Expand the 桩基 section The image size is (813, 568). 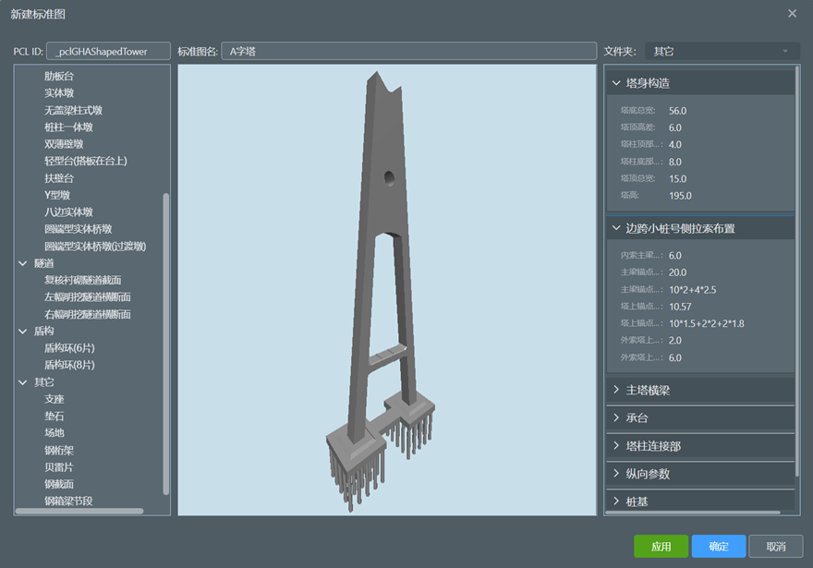(700, 502)
